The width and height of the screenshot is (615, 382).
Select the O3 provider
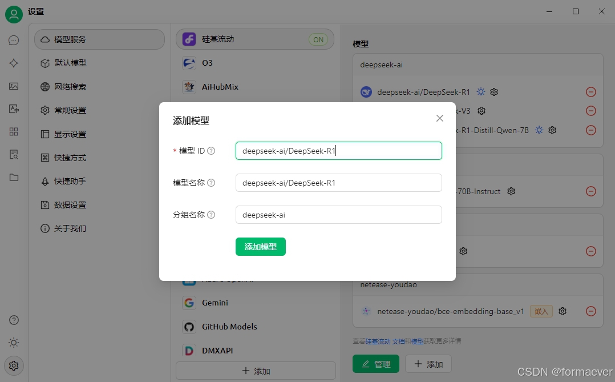point(255,63)
